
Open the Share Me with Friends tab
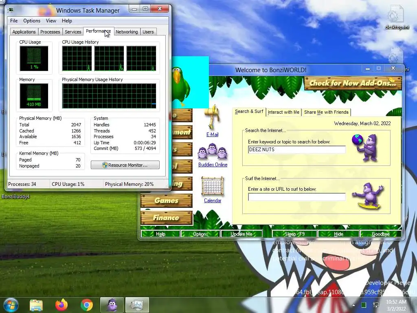tap(326, 112)
